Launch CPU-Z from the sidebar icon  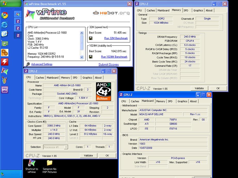tap(5, 90)
